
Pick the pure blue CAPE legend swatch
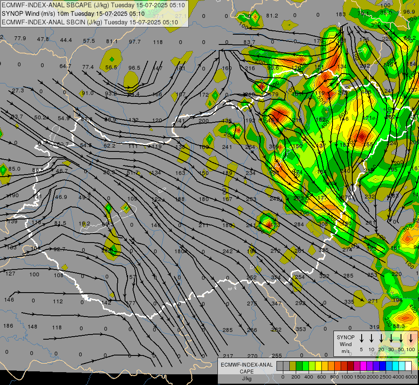click(382, 366)
